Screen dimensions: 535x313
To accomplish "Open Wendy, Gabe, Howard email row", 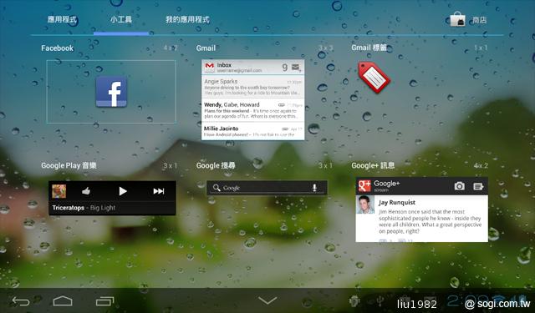I will (x=252, y=110).
